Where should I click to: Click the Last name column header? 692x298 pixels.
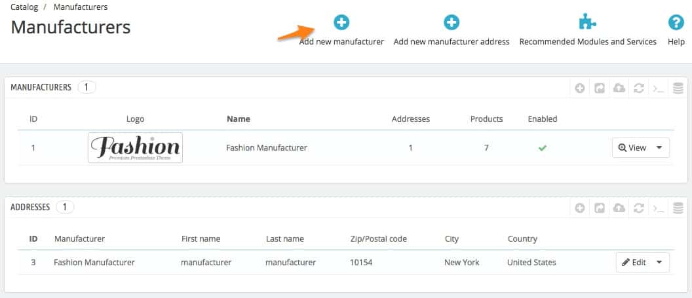click(x=284, y=239)
